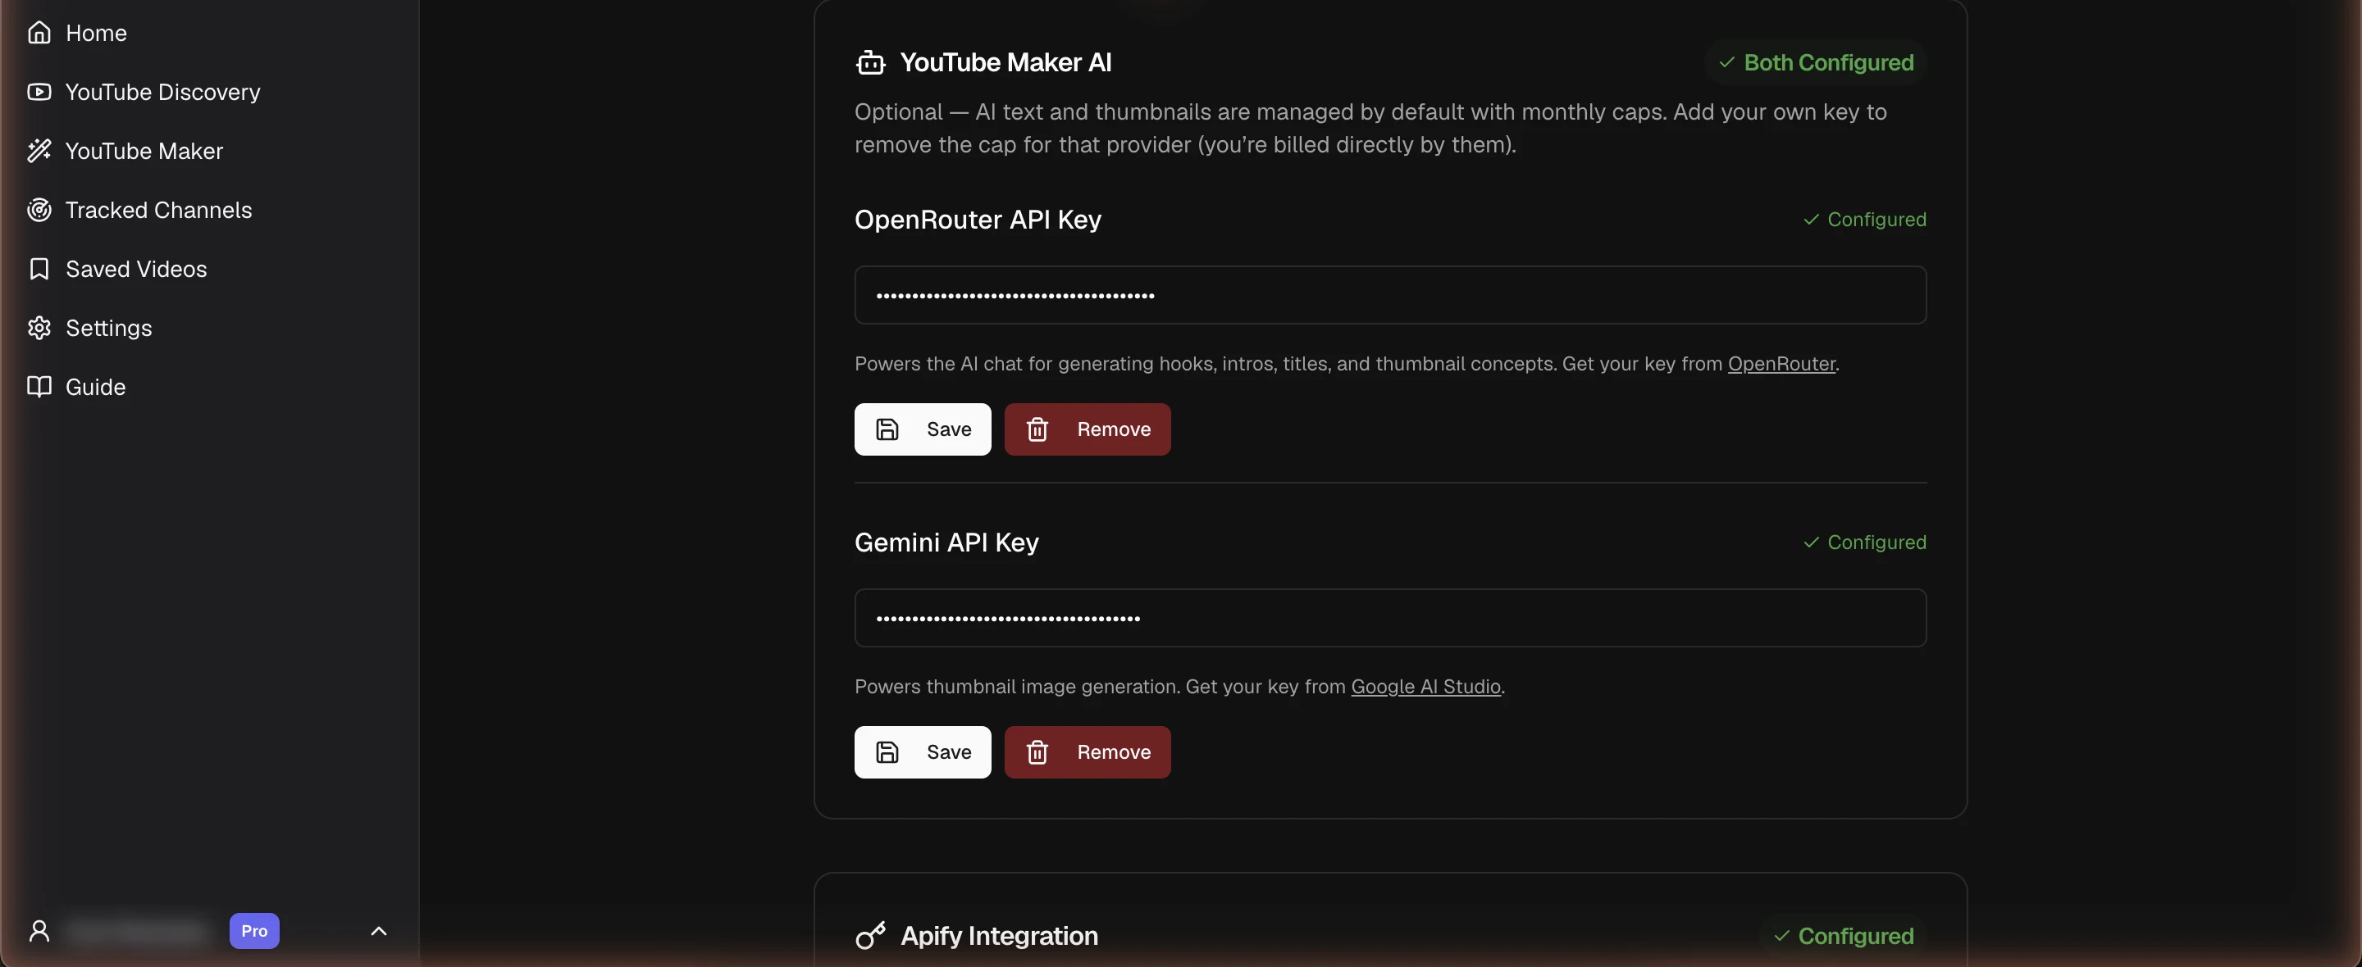Viewport: 2362px width, 967px height.
Task: Click the YouTube Maker magic wand icon
Action: (39, 150)
